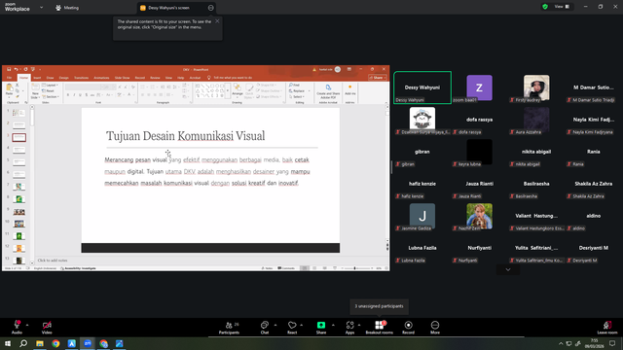Click the green encryption shield icon
This screenshot has height=350, width=623.
point(545,7)
